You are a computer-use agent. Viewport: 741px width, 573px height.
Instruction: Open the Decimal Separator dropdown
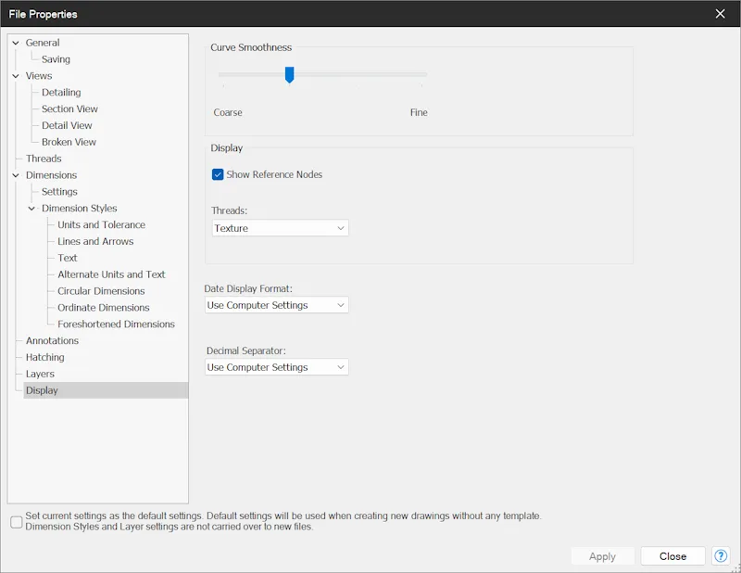point(276,367)
